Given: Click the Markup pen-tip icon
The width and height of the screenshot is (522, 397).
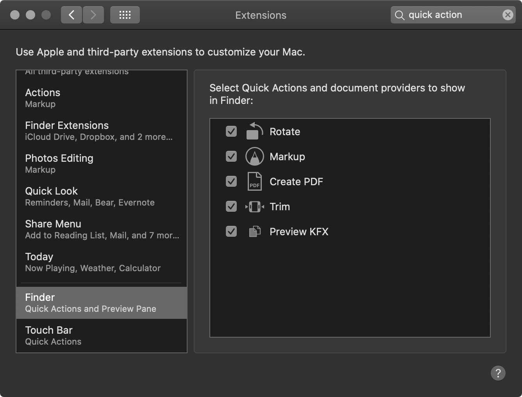Looking at the screenshot, I should 254,156.
